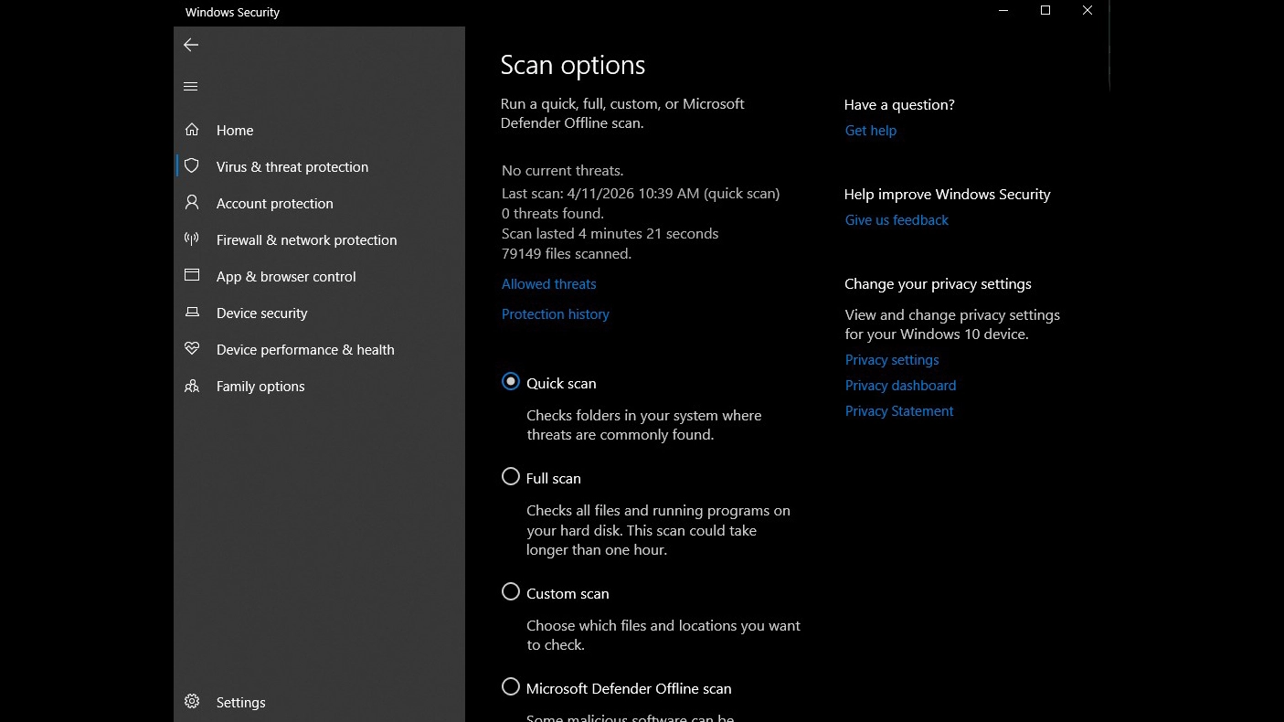
Task: Select Microsoft Defender Offline scan
Action: point(511,687)
